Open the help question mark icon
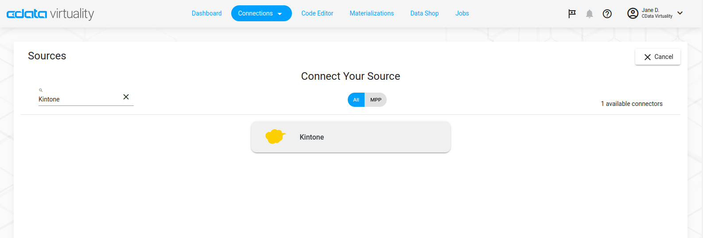Image resolution: width=703 pixels, height=238 pixels. (x=607, y=14)
